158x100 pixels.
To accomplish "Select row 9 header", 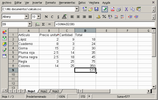I will pyautogui.click(x=13, y=70).
